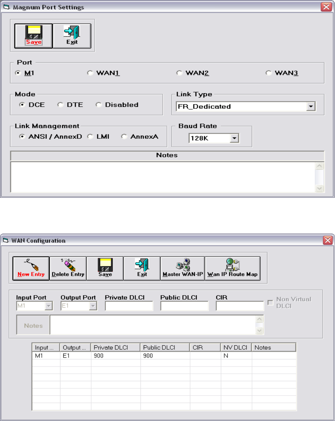
Task: Sort by Notes column header in table
Action: click(x=274, y=348)
